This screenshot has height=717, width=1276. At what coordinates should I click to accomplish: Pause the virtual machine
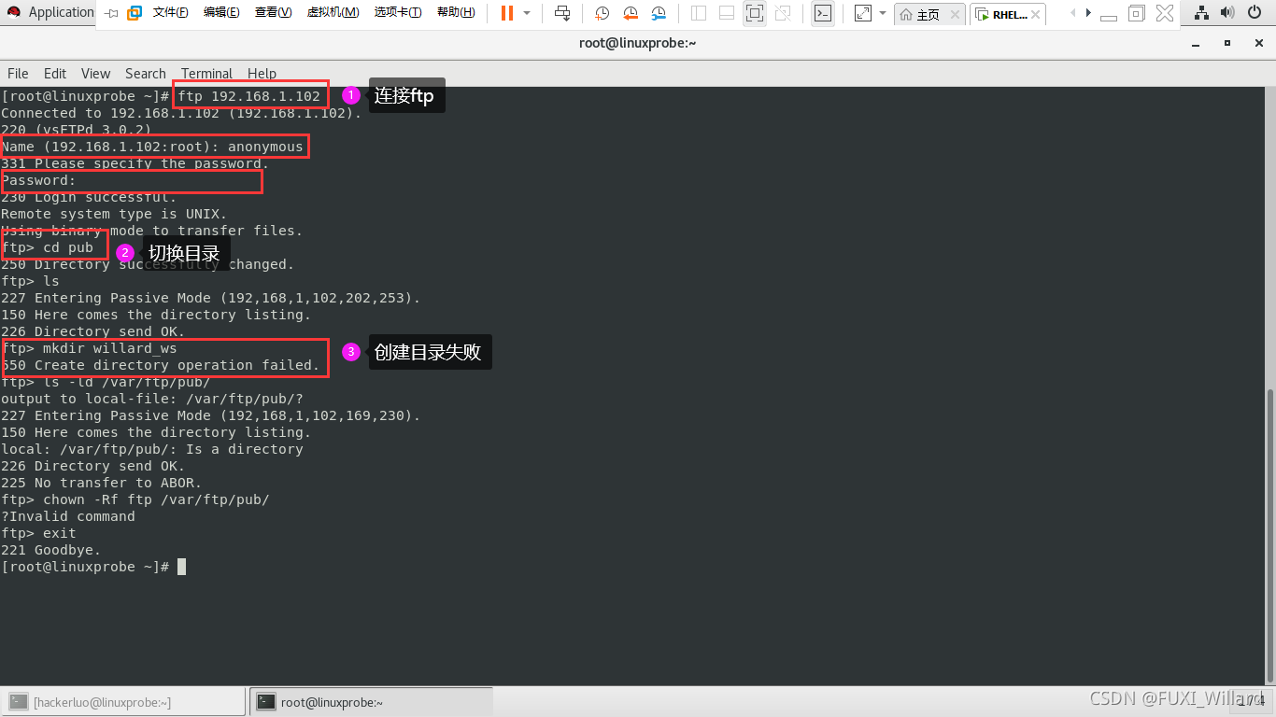(x=506, y=13)
